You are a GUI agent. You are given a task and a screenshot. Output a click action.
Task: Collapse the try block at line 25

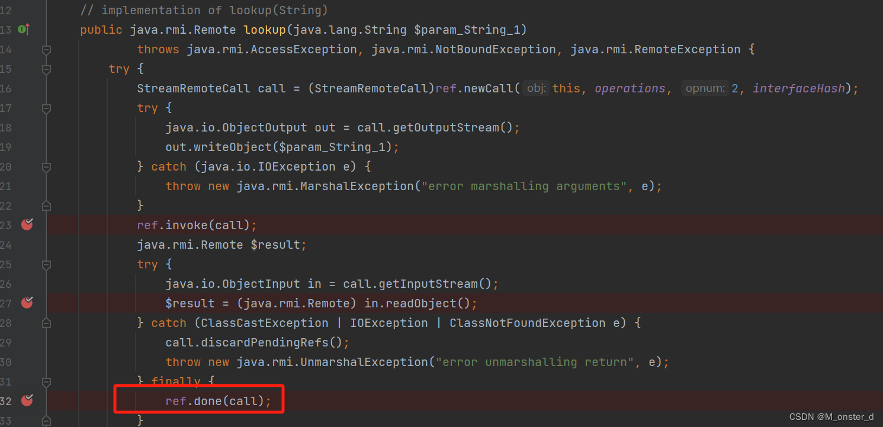(x=47, y=264)
